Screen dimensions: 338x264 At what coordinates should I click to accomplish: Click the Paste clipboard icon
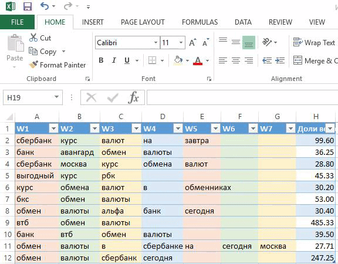(15, 43)
